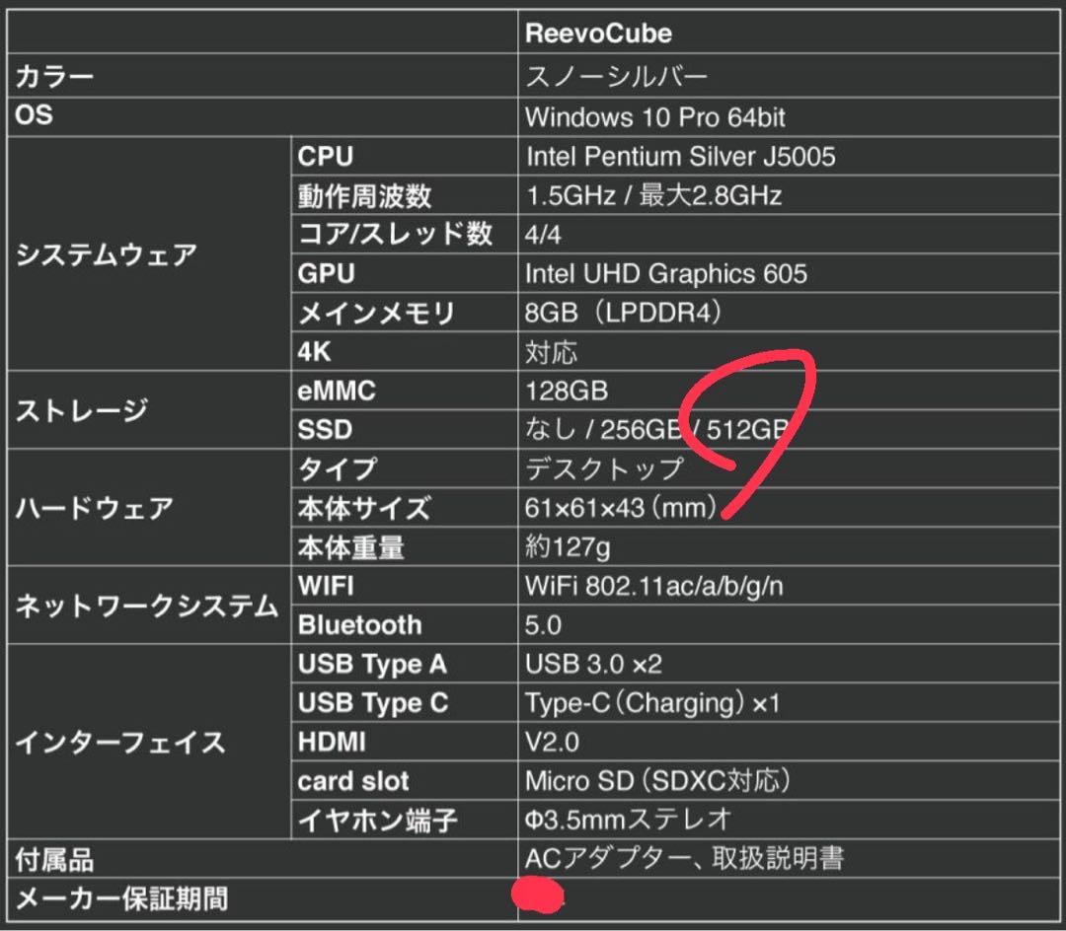The image size is (1066, 931).
Task: Select the 1.5GHz / 最大2.8GHz value
Action: 654,195
